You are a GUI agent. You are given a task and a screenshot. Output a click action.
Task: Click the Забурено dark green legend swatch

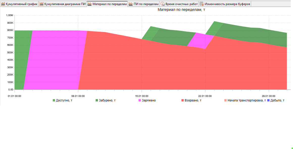97,100
